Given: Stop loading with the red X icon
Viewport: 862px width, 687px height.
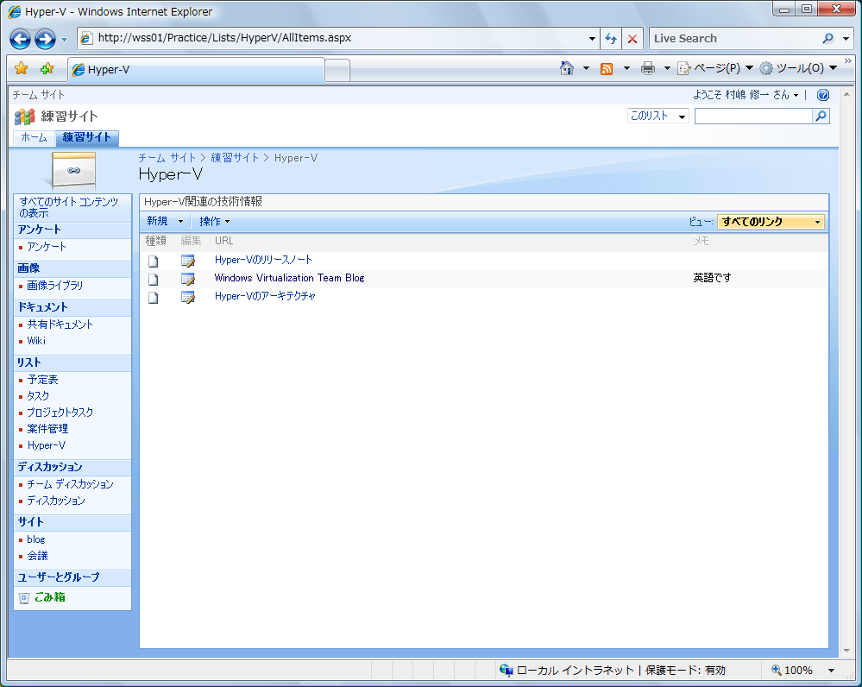Looking at the screenshot, I should pos(632,39).
